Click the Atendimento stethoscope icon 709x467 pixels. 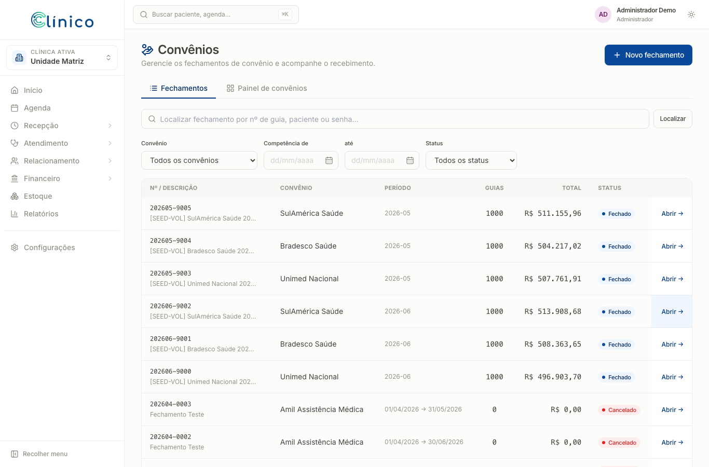15,143
